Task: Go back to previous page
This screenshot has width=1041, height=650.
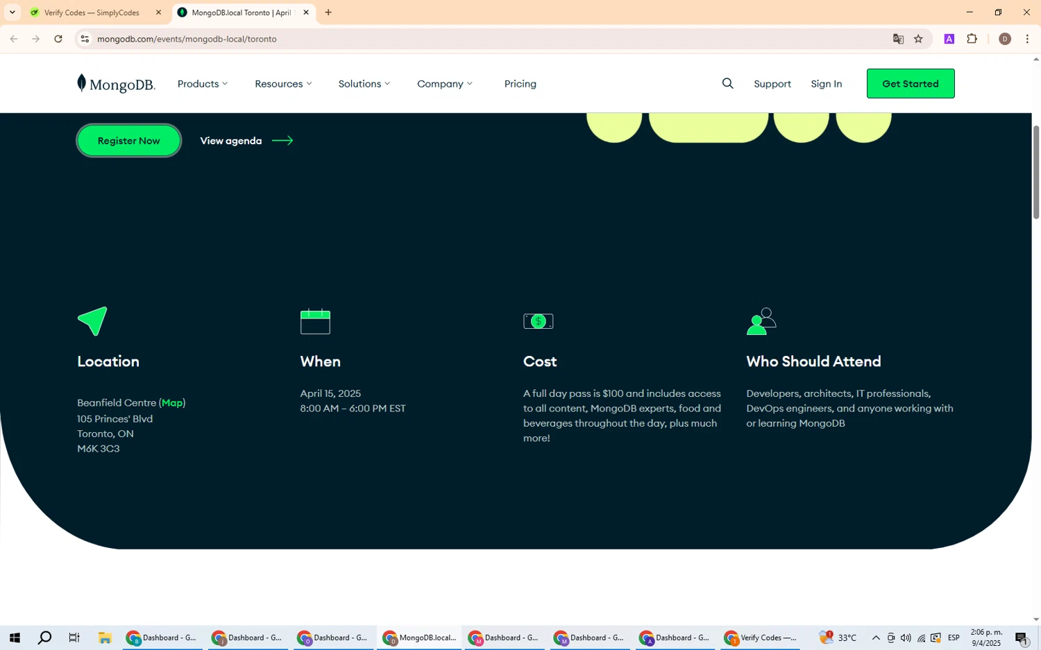Action: pos(14,39)
